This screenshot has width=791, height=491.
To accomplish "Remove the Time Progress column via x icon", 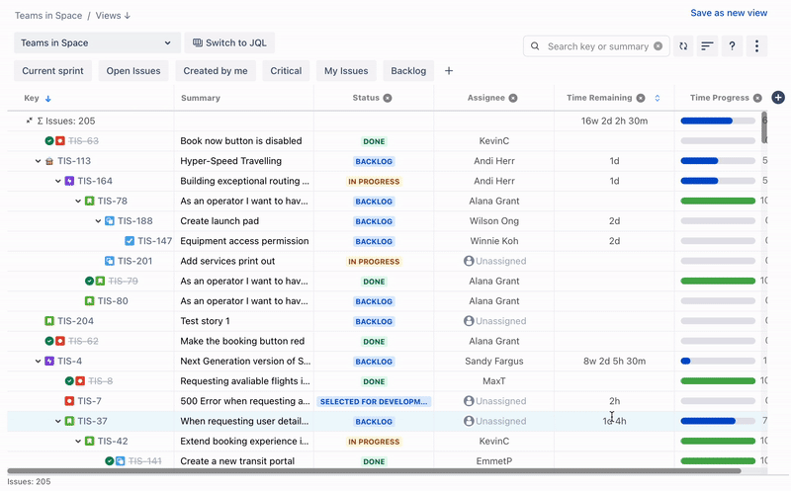I will [x=757, y=98].
